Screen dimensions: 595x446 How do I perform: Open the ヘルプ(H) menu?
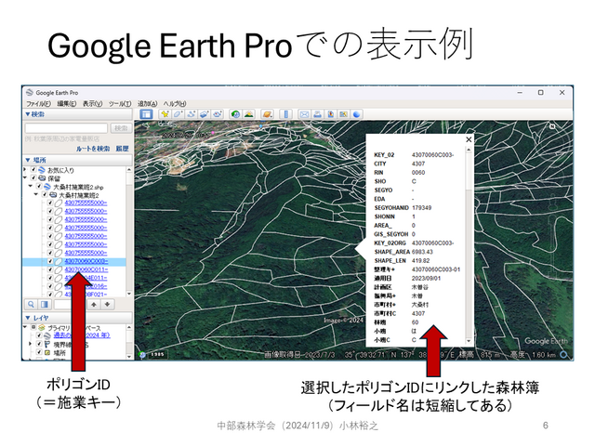pos(175,103)
